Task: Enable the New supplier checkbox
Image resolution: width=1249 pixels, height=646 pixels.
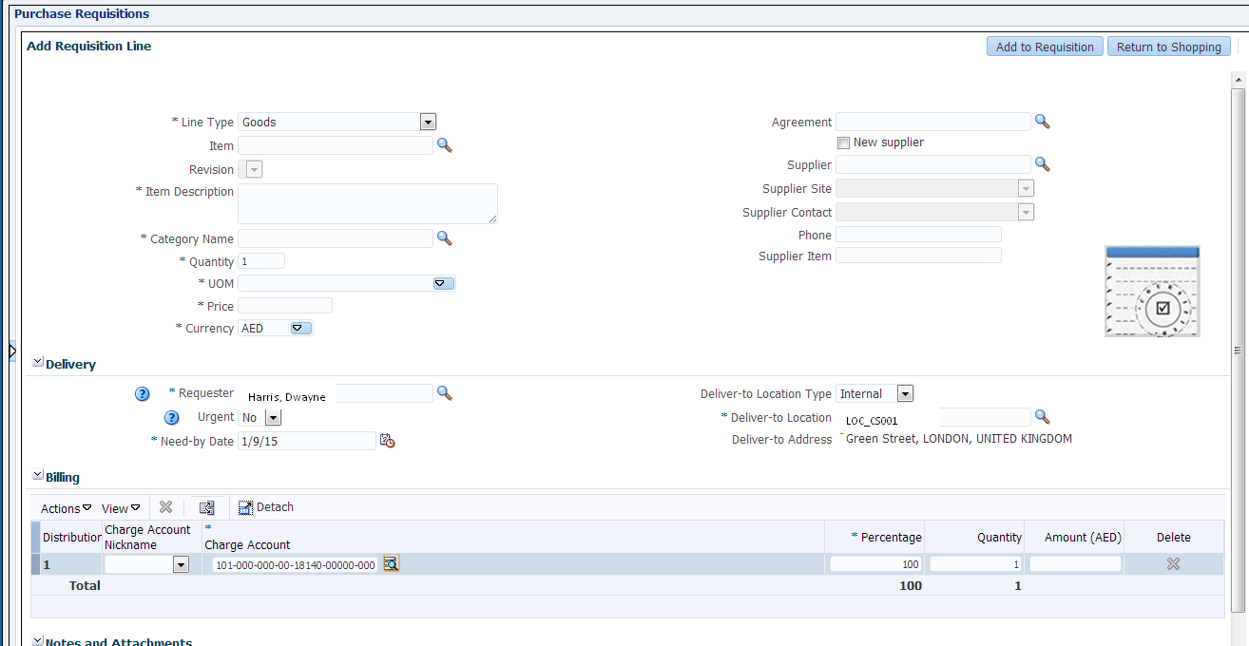Action: (843, 142)
